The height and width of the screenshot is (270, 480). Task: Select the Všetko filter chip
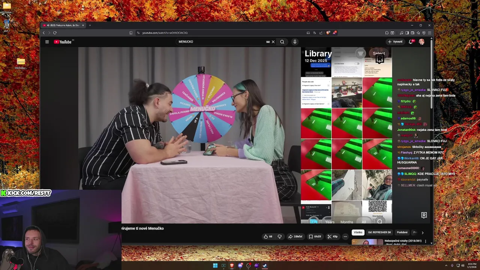358,232
